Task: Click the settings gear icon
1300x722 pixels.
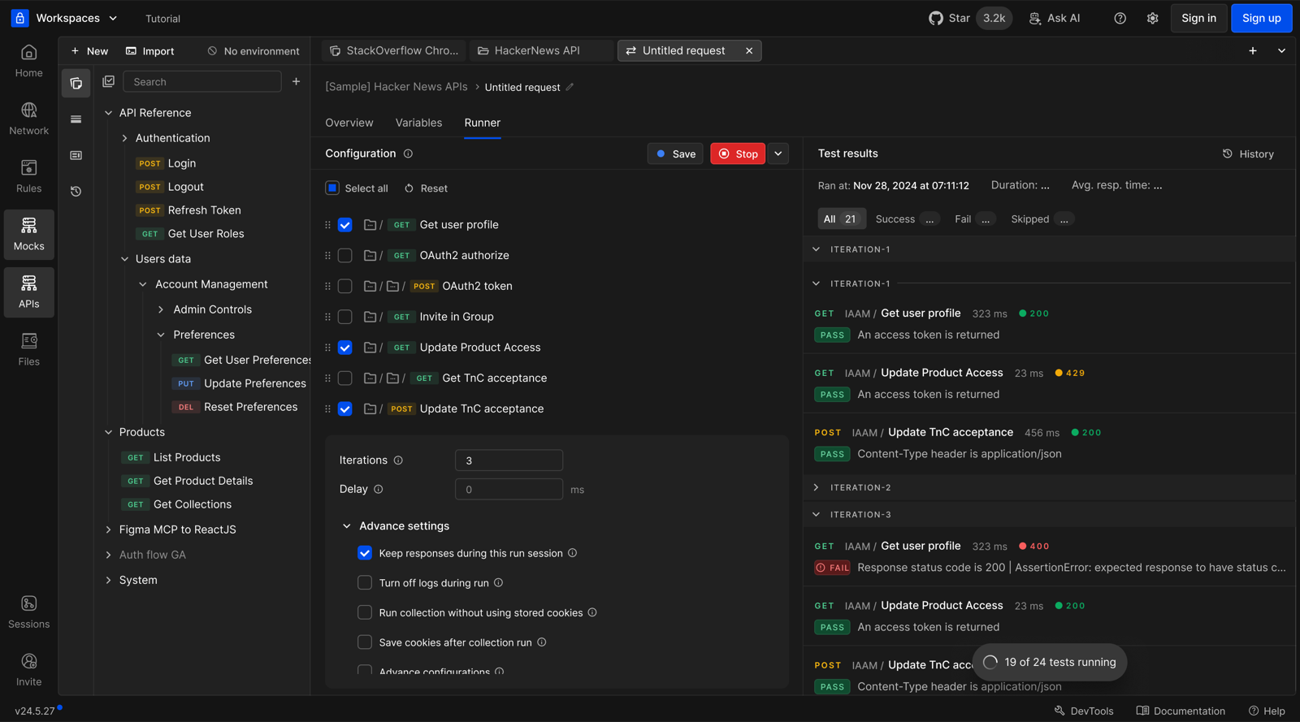Action: (x=1152, y=18)
